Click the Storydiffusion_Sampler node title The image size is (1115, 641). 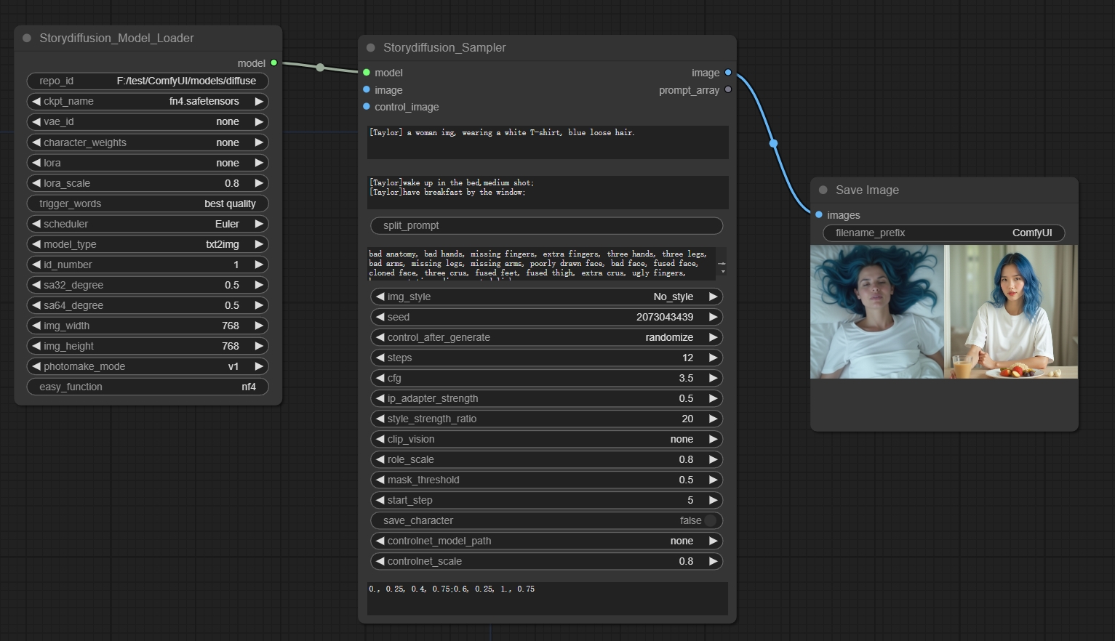coord(444,47)
